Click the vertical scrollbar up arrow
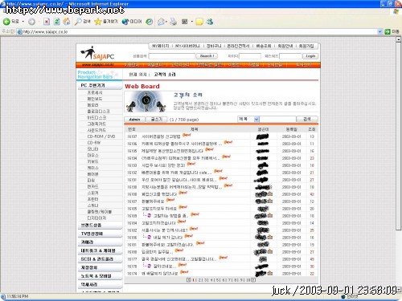This screenshot has width=402, height=301. pyautogui.click(x=399, y=39)
